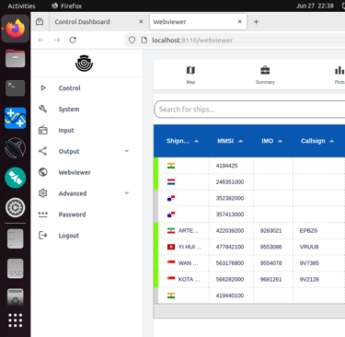Image resolution: width=345 pixels, height=337 pixels.
Task: Open the Plots chart icon
Action: click(339, 70)
